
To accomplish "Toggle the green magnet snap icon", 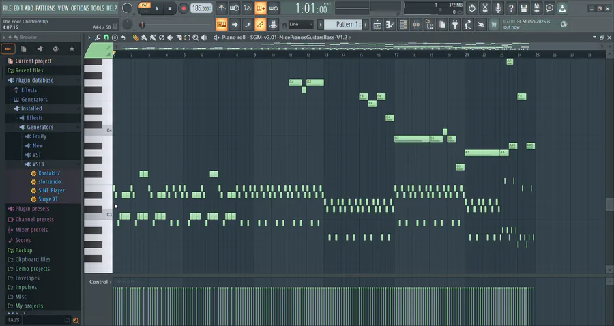I will 106,38.
